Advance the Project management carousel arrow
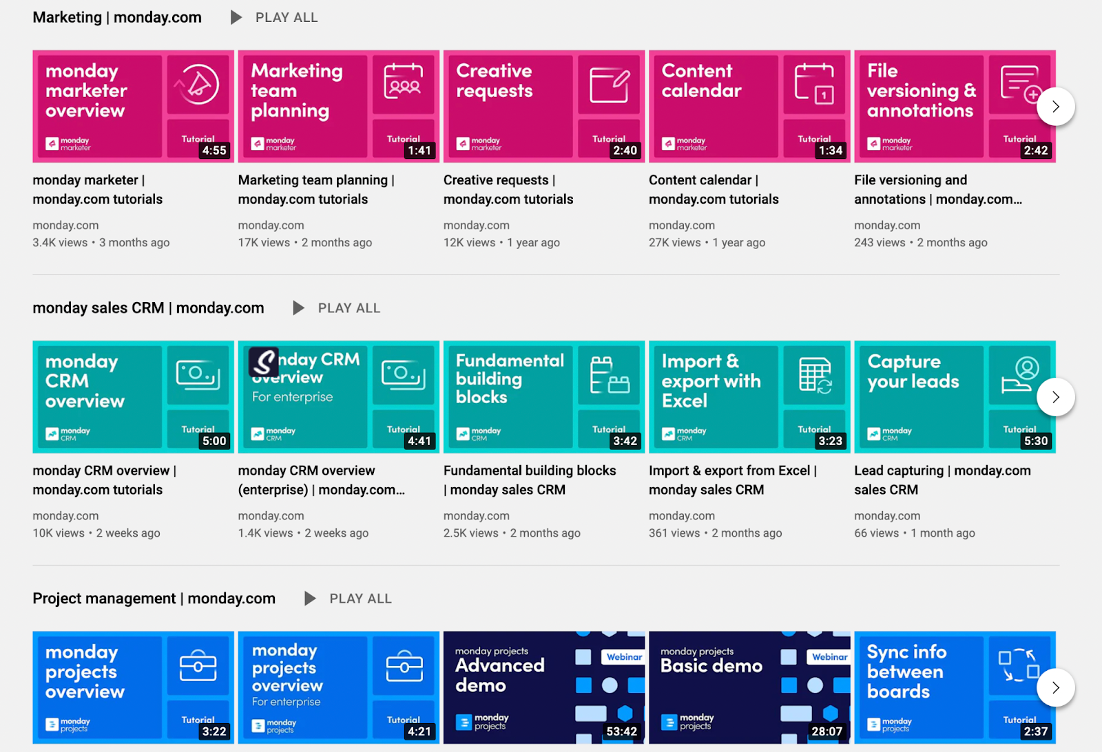Image resolution: width=1102 pixels, height=752 pixels. point(1056,687)
